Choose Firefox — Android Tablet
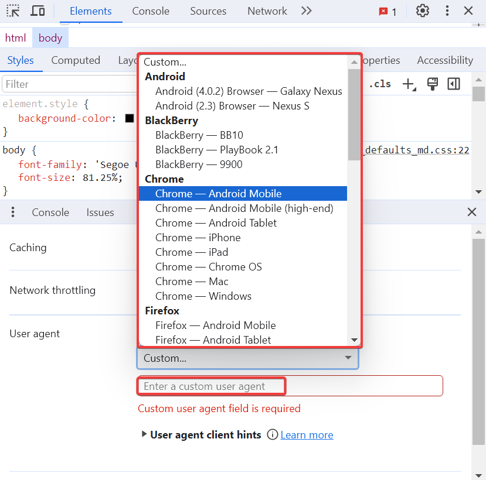 [243, 340]
